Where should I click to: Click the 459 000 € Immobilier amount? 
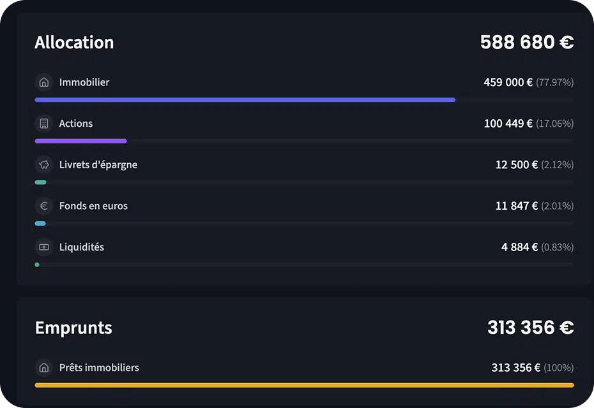click(508, 82)
